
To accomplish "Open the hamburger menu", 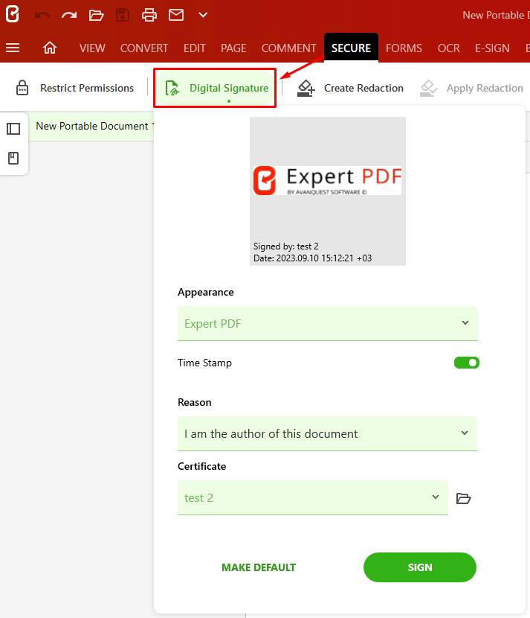I will (x=13, y=48).
